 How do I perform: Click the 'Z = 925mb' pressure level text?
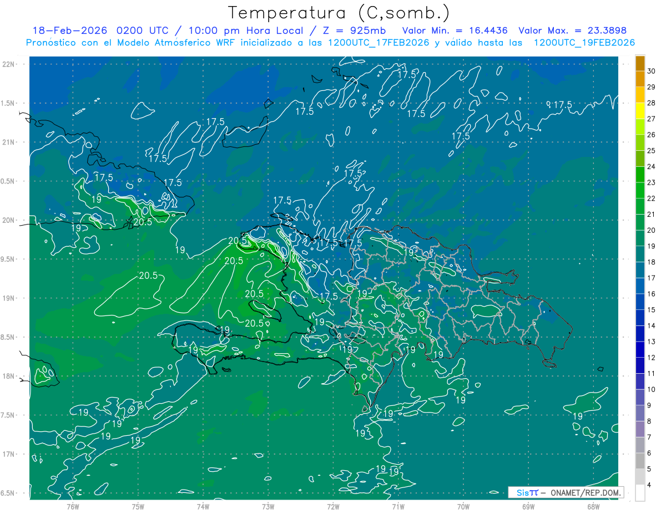pyautogui.click(x=354, y=30)
